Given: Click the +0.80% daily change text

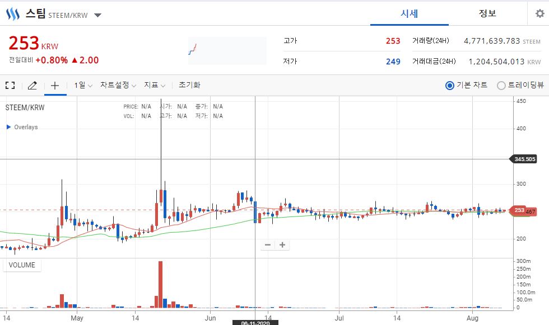Looking at the screenshot, I should pos(52,60).
